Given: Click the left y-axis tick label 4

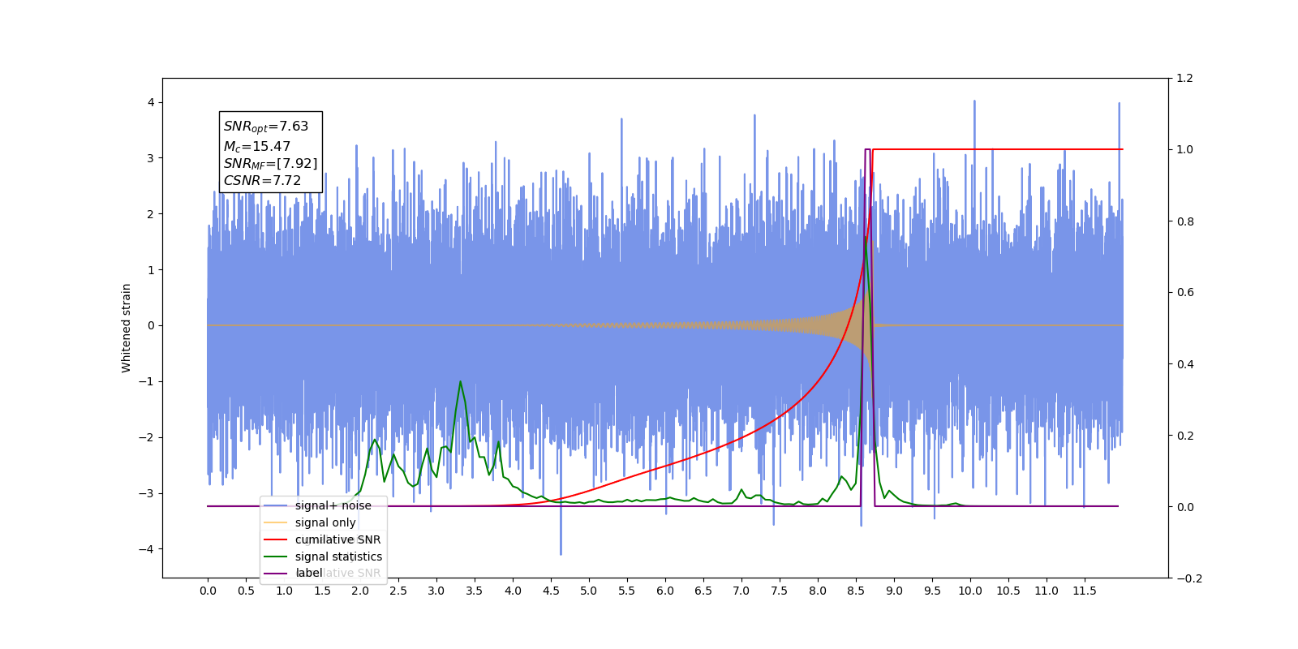Looking at the screenshot, I should pos(151,102).
